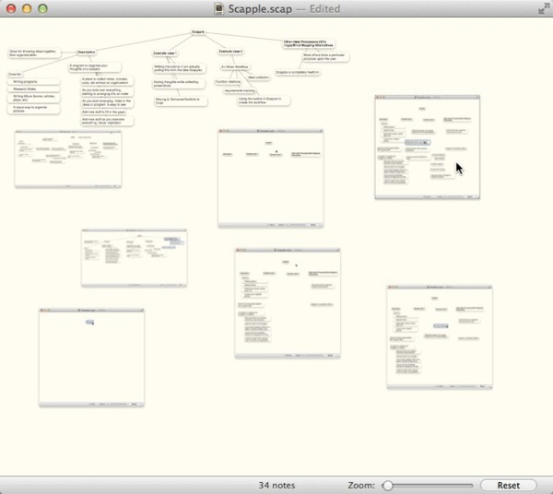Select the 'Writing programs' note

pyautogui.click(x=33, y=82)
